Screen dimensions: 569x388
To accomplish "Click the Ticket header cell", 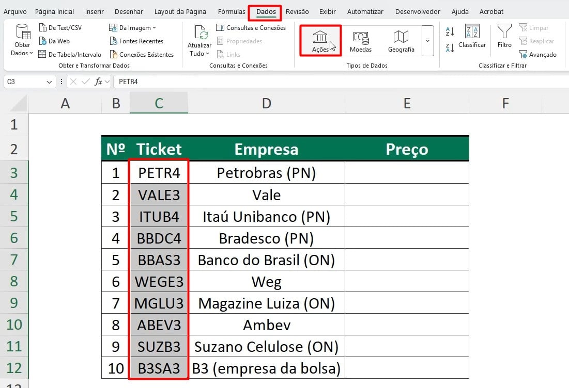I will point(159,149).
